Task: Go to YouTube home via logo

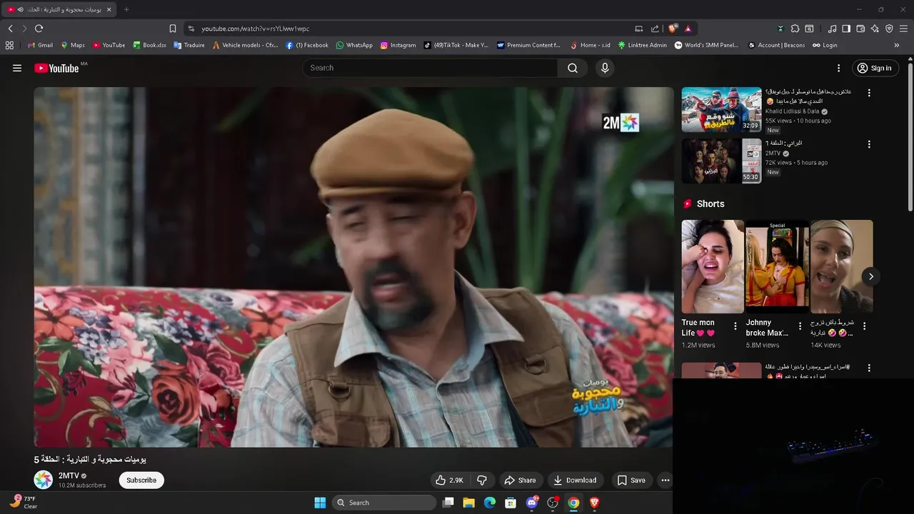Action: (56, 68)
